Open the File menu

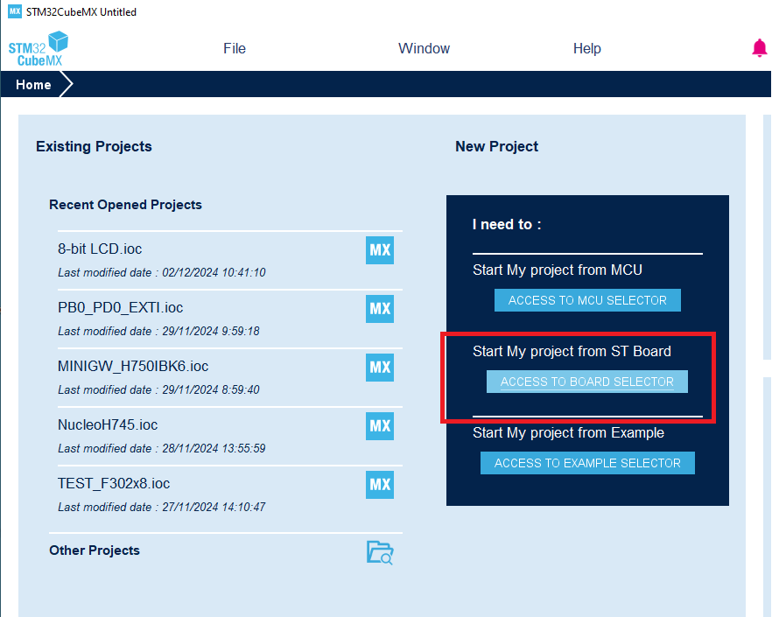pos(235,48)
